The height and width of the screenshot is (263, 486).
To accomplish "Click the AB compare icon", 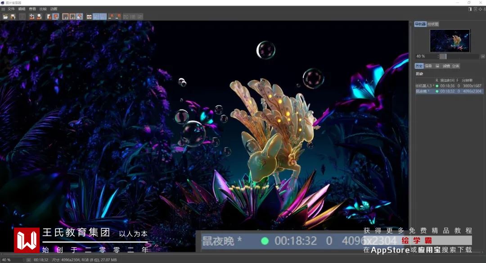I will pyautogui.click(x=89, y=16).
